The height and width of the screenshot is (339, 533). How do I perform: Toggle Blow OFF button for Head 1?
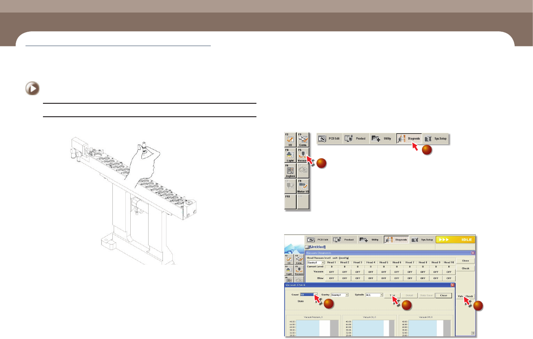[x=332, y=278]
